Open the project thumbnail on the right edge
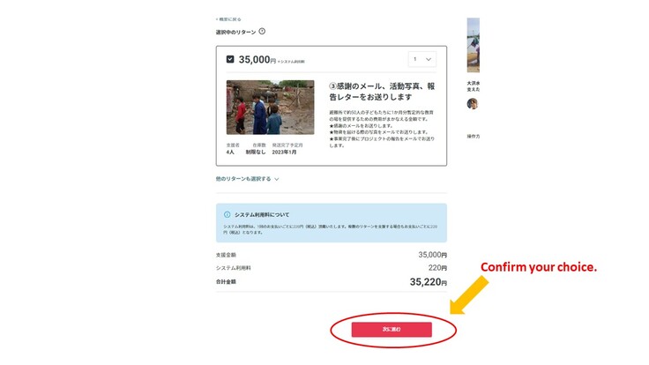 [473, 45]
